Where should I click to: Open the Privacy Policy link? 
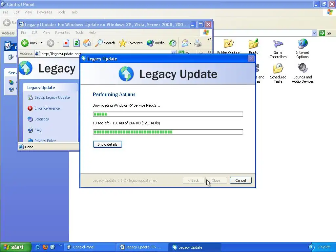coord(45,140)
